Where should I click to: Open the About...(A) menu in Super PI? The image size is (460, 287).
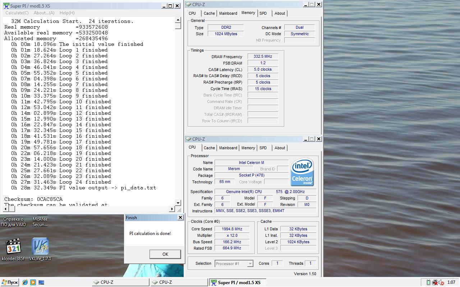coord(44,13)
